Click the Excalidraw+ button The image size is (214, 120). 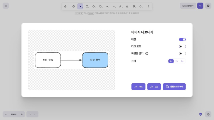pos(188,6)
